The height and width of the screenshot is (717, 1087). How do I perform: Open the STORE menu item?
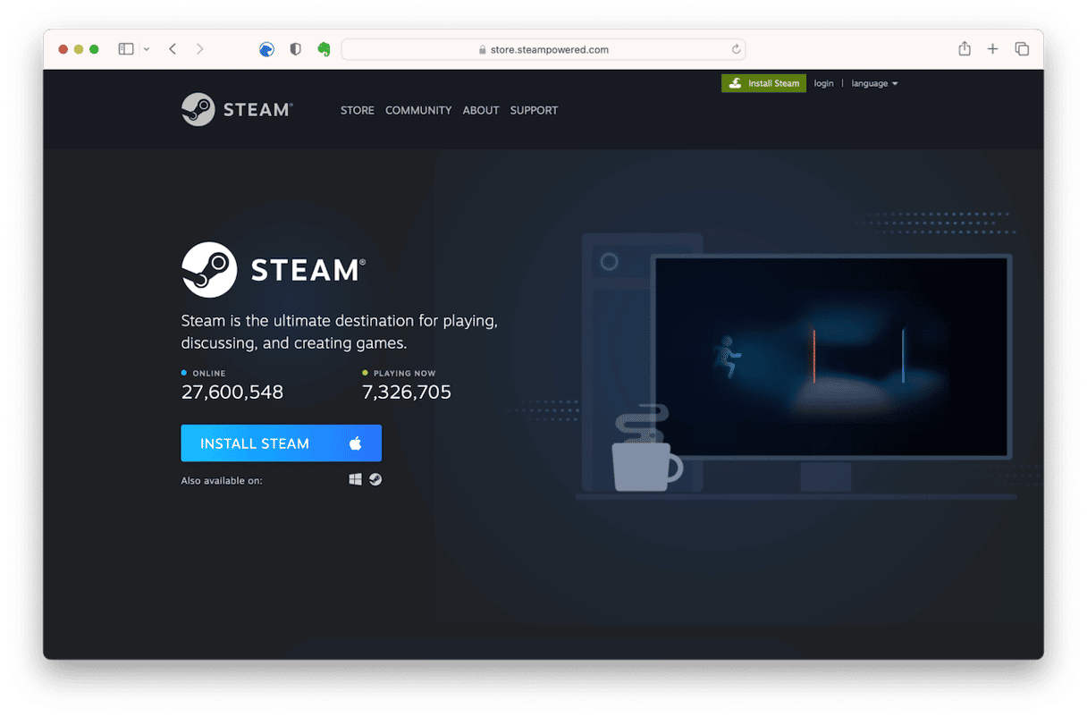point(357,110)
